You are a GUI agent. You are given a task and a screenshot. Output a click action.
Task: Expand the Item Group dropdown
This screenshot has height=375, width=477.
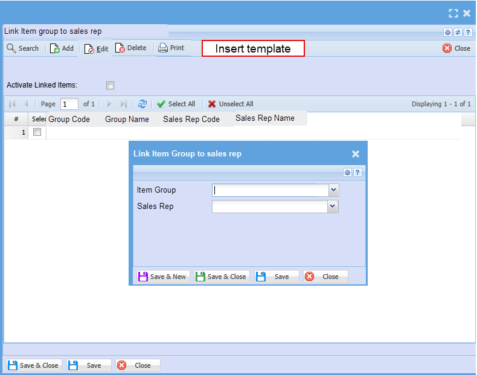click(333, 190)
